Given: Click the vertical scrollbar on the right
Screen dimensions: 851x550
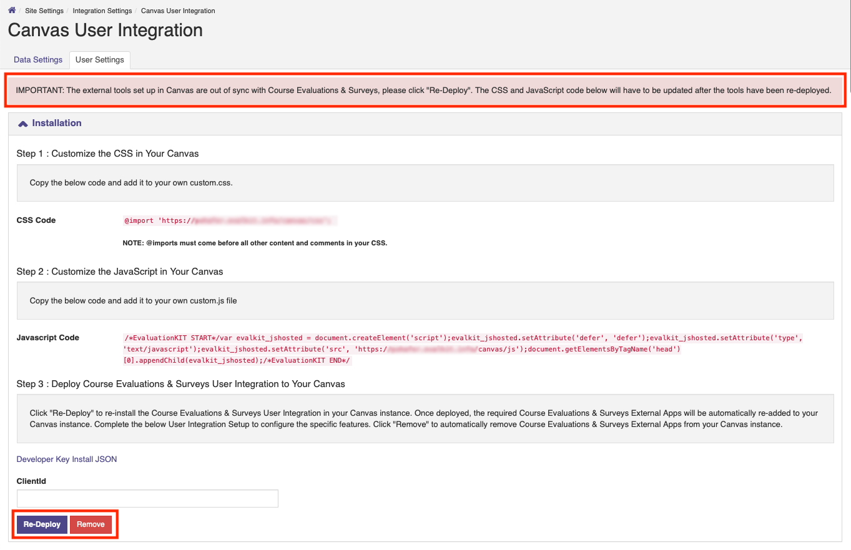Looking at the screenshot, I should point(847,275).
